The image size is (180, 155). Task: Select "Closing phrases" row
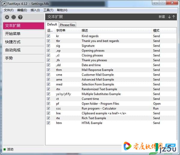click(111, 55)
